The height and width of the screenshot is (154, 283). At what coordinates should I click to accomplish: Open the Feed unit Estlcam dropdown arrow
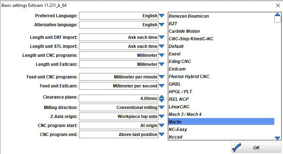pyautogui.click(x=162, y=86)
